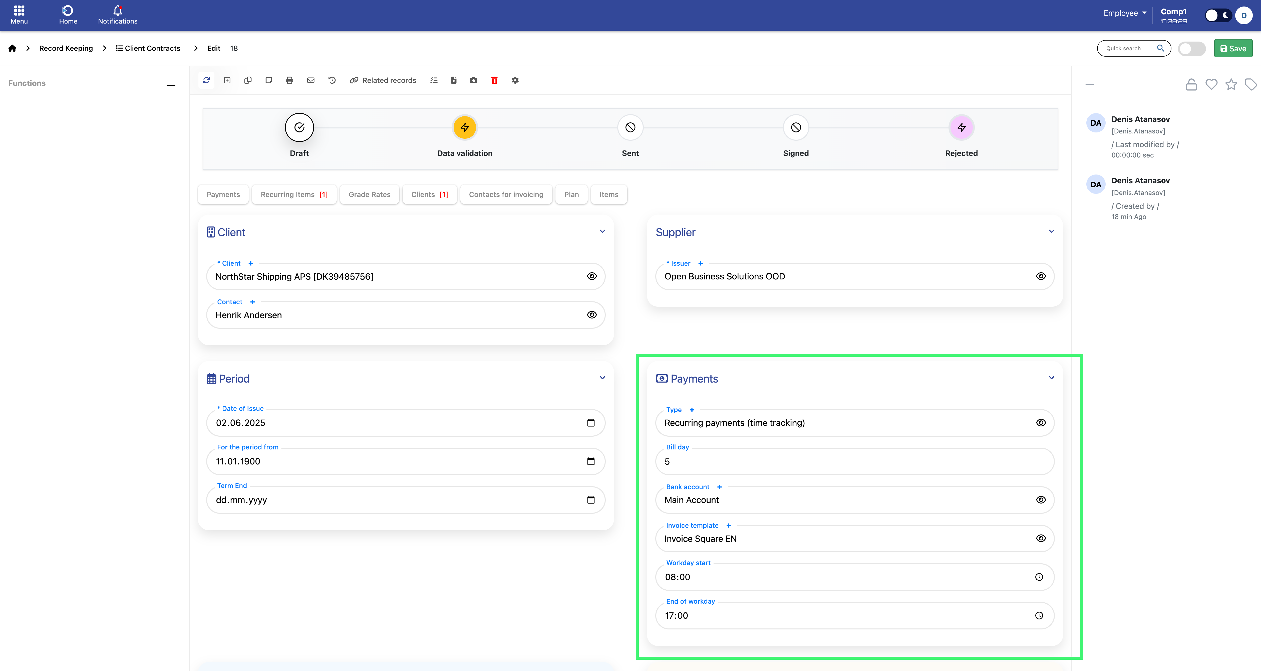Click the home breadcrumb icon
1261x671 pixels.
[x=12, y=48]
